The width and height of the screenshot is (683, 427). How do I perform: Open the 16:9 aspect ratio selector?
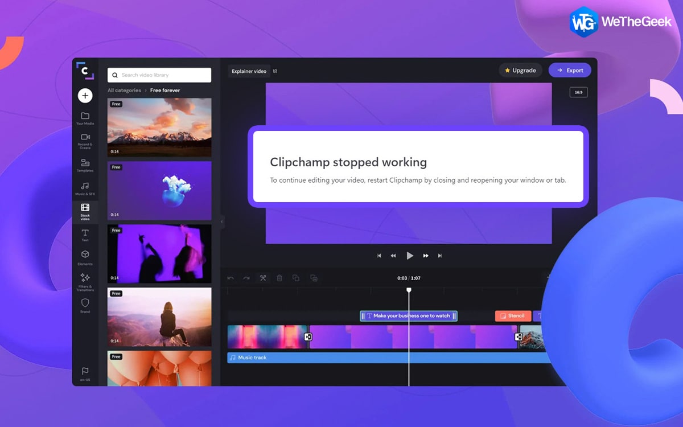pos(578,92)
